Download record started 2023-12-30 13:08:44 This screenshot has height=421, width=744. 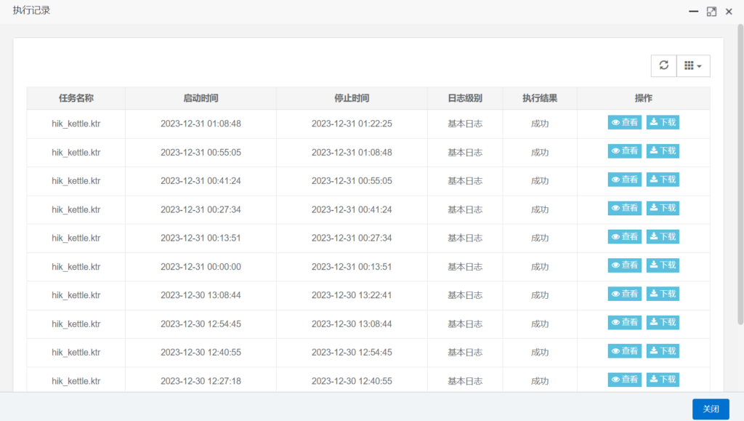point(663,294)
